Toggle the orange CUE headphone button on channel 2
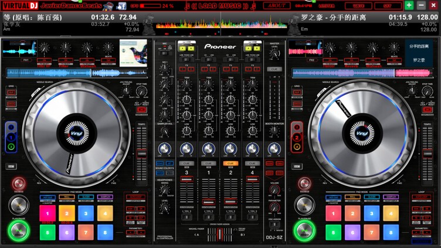441x248 pixels. pos(230,164)
